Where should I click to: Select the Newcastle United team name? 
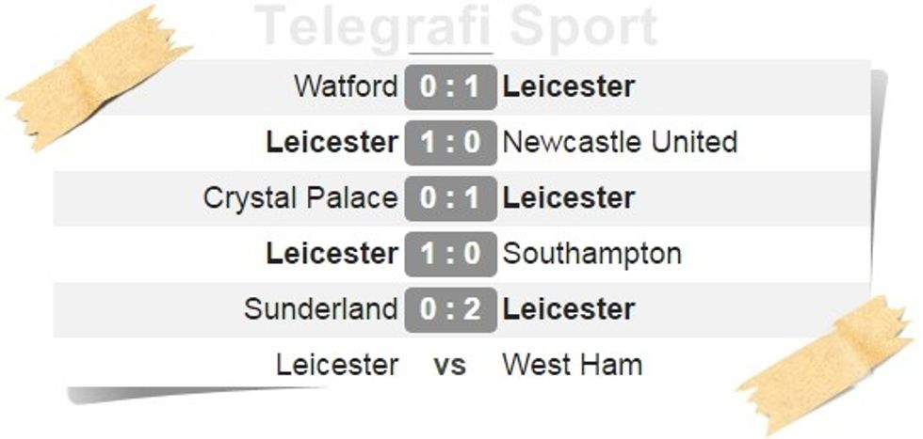(x=620, y=142)
